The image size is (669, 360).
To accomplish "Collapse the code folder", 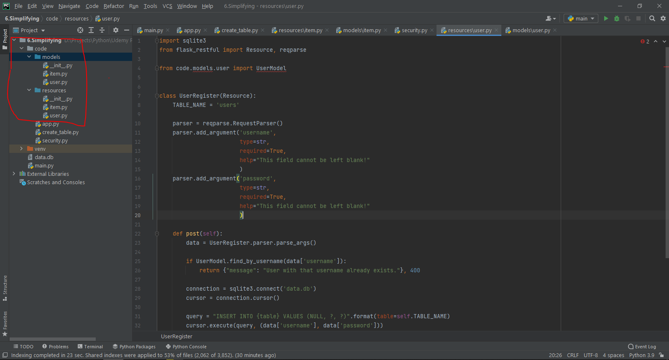I will (x=22, y=48).
